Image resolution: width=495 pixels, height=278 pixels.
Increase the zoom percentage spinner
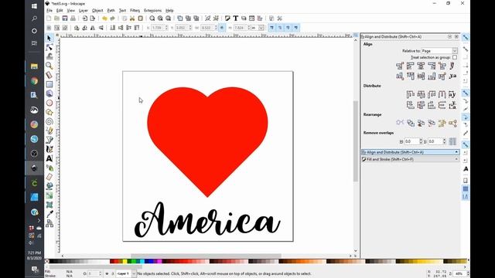coord(468,273)
